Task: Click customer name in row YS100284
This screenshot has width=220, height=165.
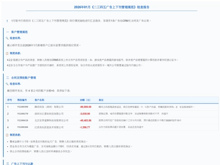Action: point(49,127)
